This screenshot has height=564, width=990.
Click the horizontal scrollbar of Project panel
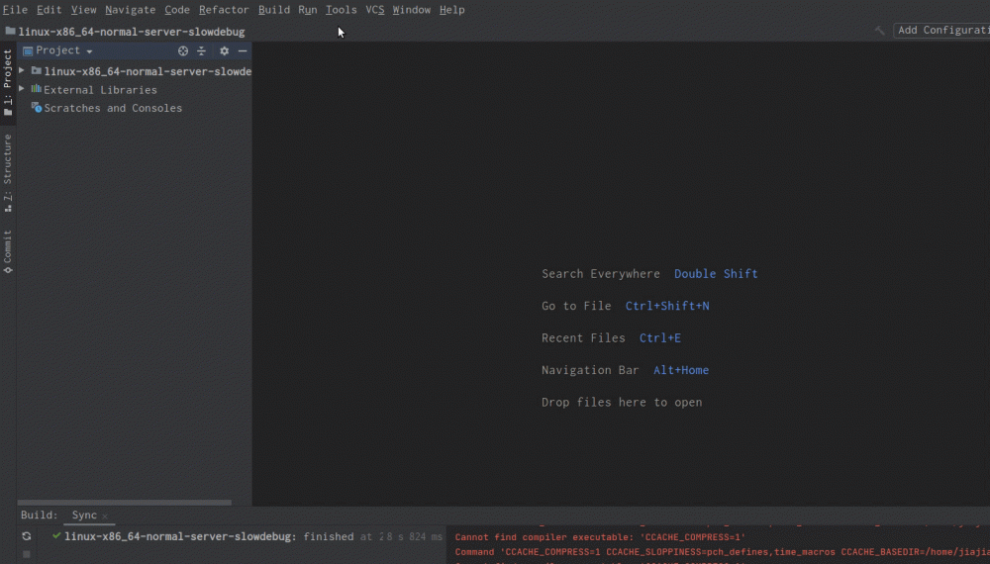tap(125, 503)
